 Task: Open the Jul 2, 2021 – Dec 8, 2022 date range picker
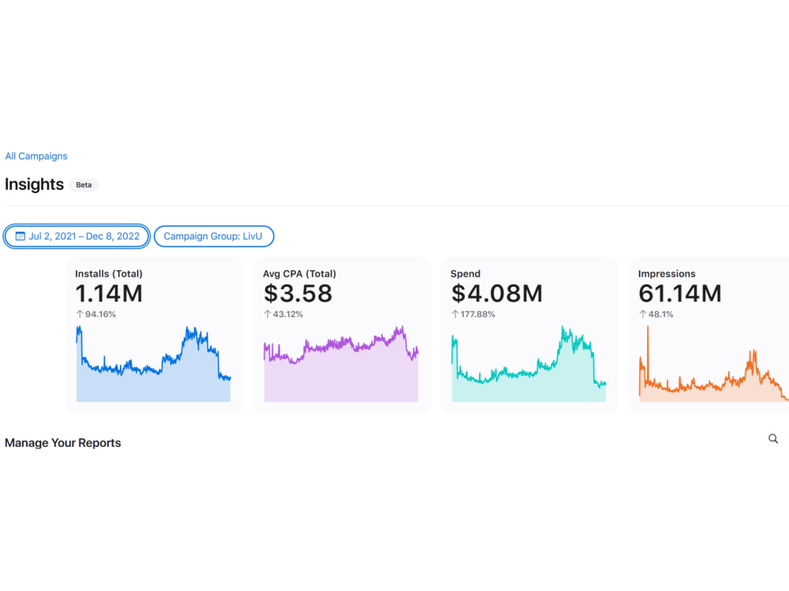coord(77,236)
